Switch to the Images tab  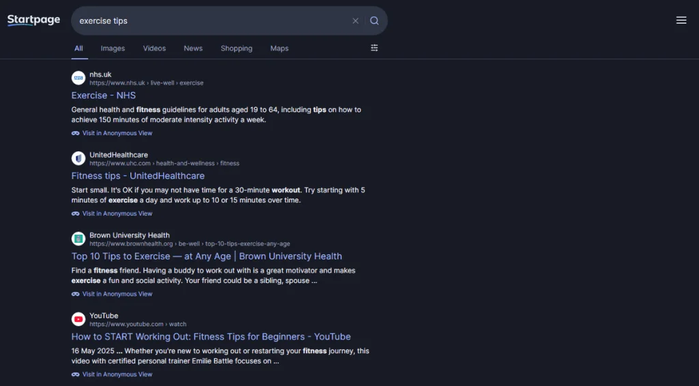[113, 48]
